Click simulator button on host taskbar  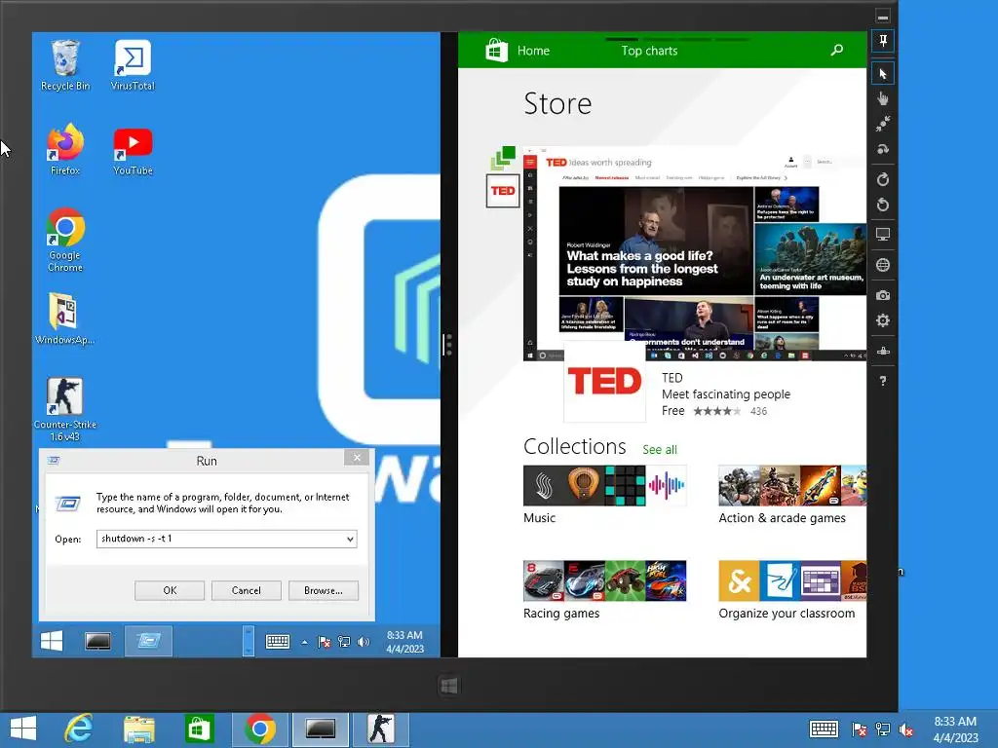coord(320,729)
